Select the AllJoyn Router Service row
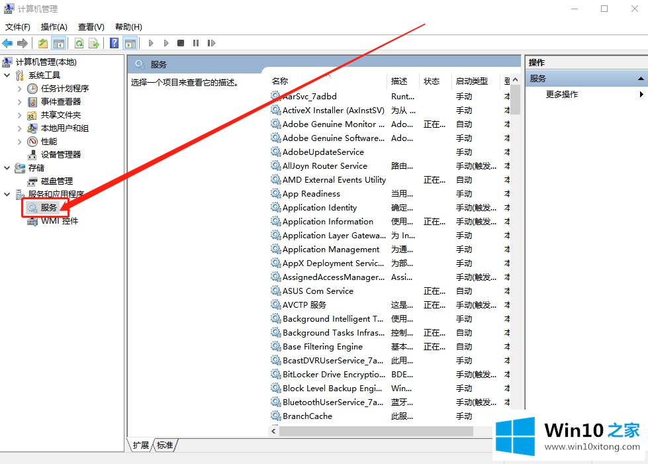The height and width of the screenshot is (464, 648). tap(325, 165)
